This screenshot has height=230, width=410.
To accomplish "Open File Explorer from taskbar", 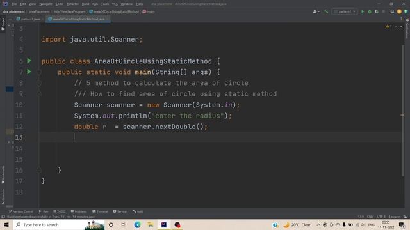I will [x=151, y=224].
